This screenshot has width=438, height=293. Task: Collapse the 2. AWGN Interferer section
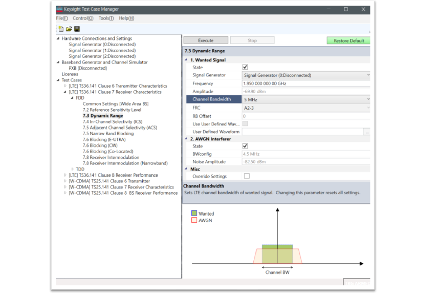[x=186, y=139]
